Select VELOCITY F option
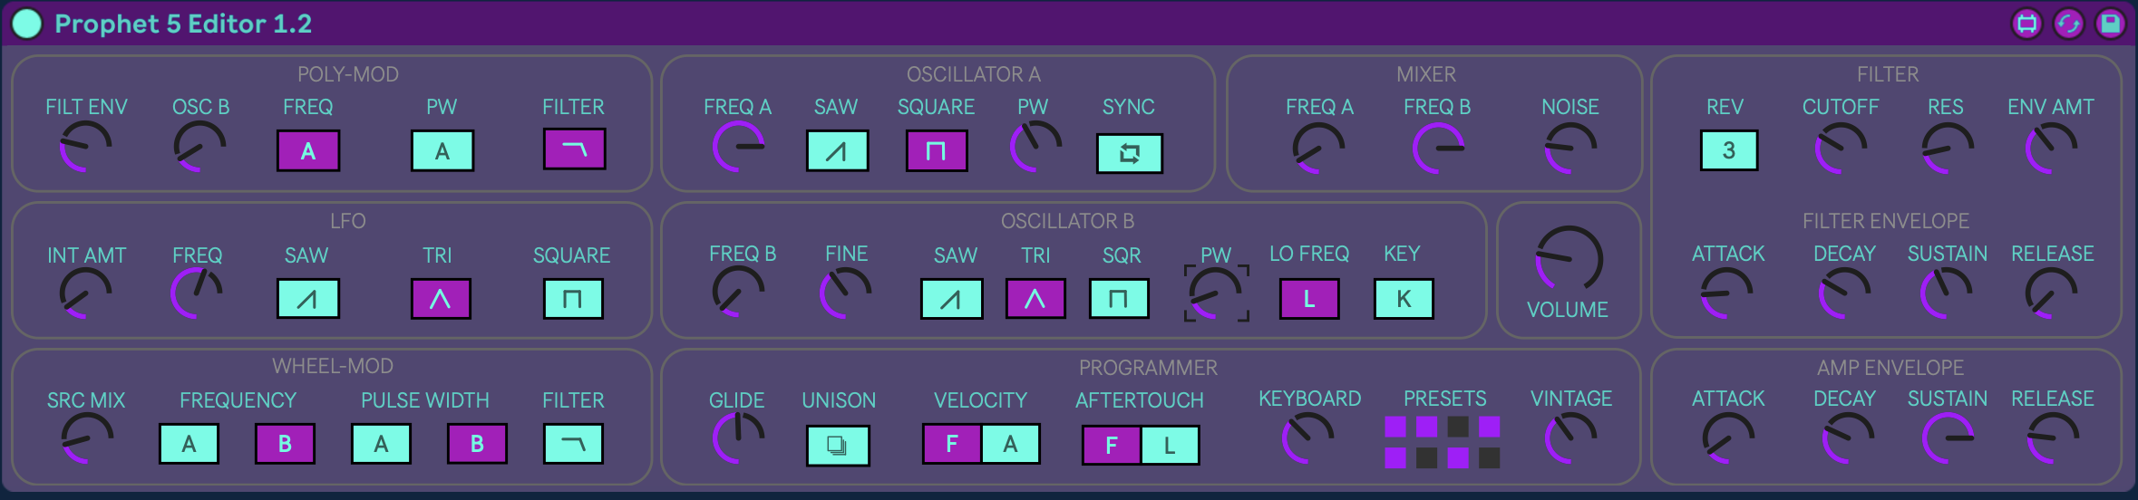Screen dimensions: 2138x500 952,444
